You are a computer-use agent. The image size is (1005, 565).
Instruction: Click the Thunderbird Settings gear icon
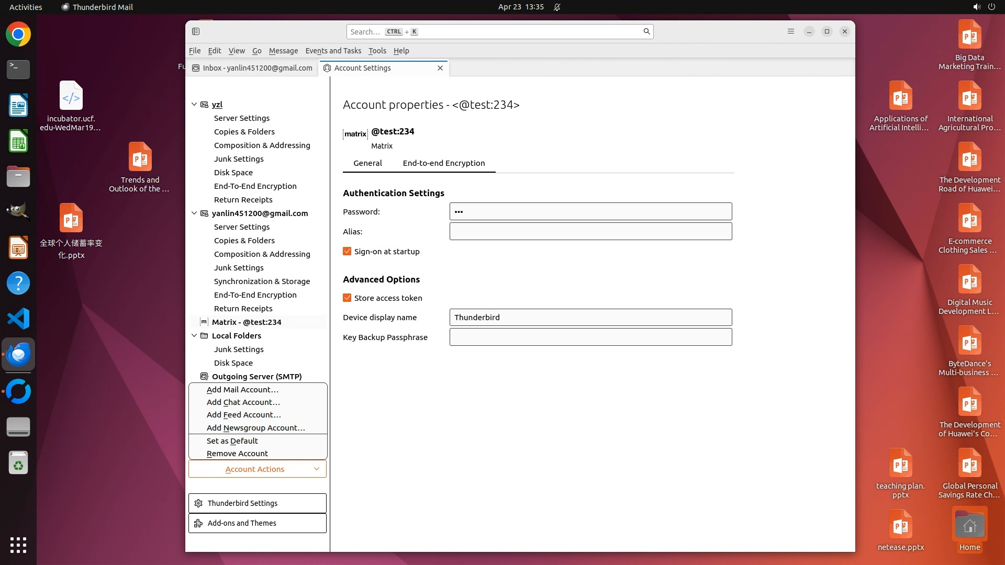tap(198, 503)
